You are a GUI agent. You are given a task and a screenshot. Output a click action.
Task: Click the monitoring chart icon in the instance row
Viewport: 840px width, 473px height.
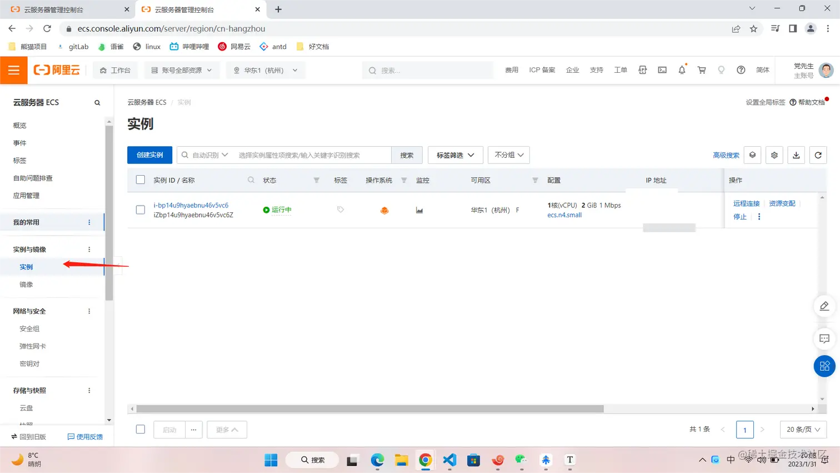click(x=419, y=210)
